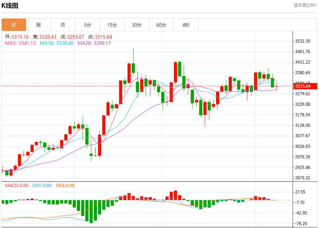Switch to the 4时 timeframe tab
Viewport: 319px width, 228px height.
186,25
